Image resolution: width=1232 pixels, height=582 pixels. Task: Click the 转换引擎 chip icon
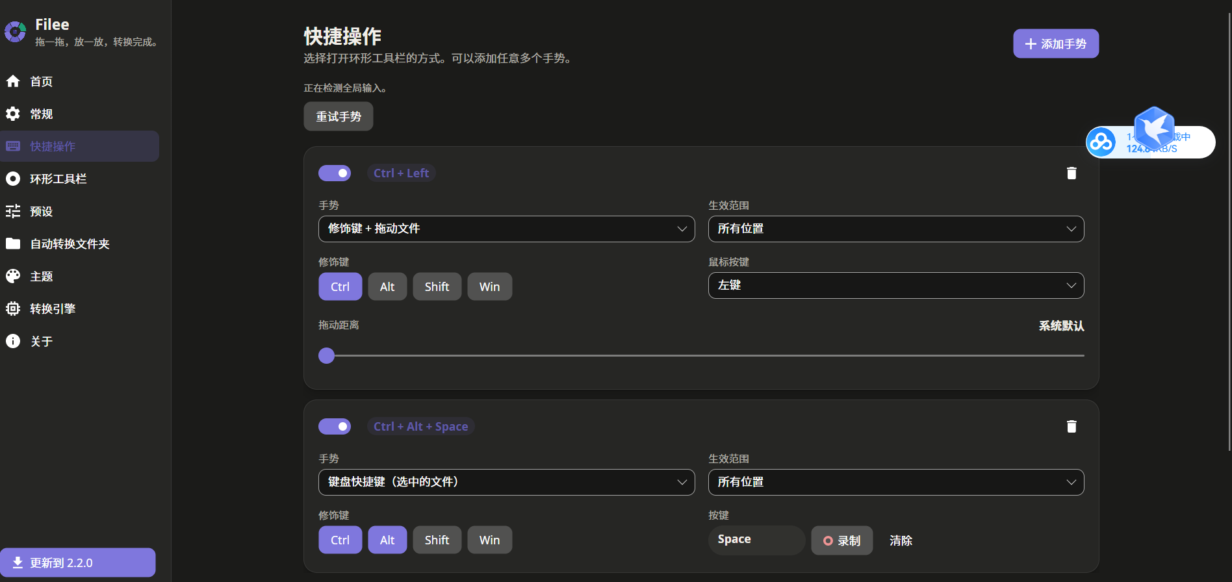click(x=13, y=309)
